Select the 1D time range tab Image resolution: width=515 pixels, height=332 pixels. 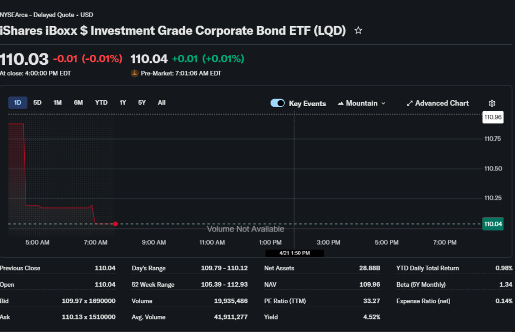point(18,103)
